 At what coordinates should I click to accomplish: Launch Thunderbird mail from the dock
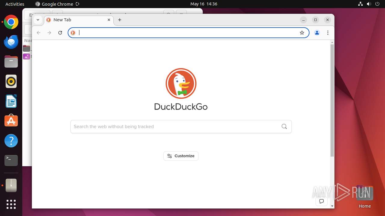click(11, 42)
